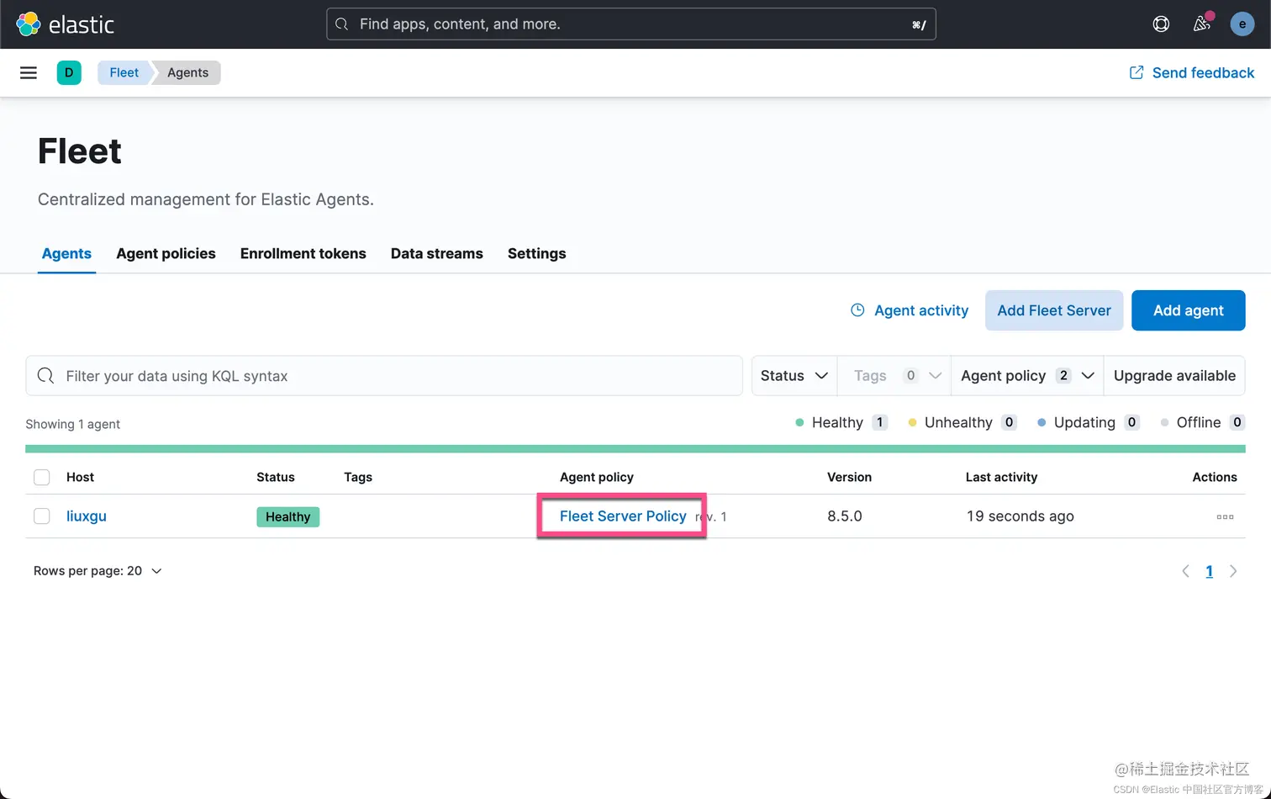Expand the Agent policy filter

click(1027, 376)
